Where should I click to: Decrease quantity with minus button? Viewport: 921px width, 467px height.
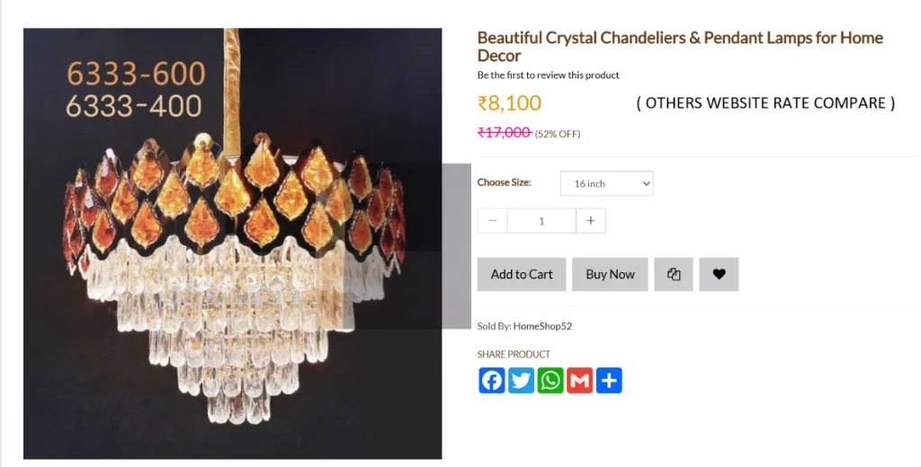pyautogui.click(x=492, y=221)
